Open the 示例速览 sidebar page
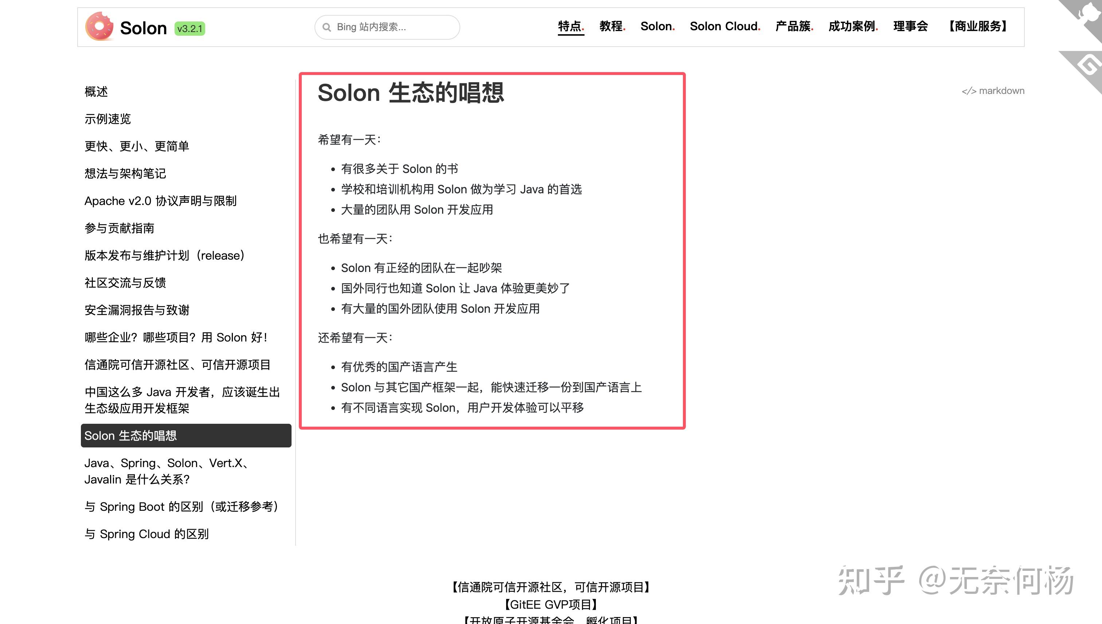 click(108, 119)
